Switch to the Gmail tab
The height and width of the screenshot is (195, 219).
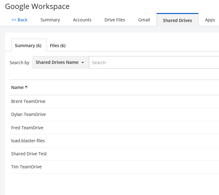click(x=144, y=20)
